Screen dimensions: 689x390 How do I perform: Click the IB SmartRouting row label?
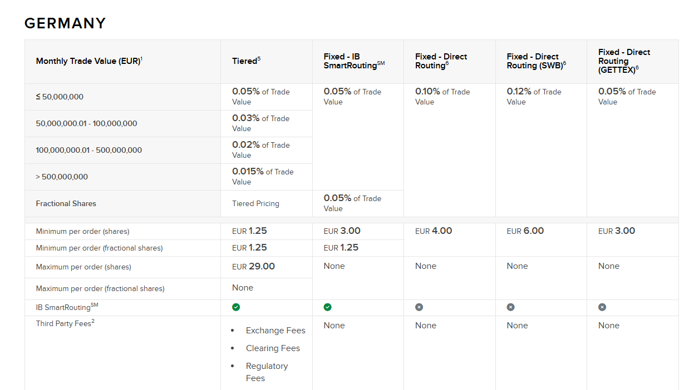[67, 307]
